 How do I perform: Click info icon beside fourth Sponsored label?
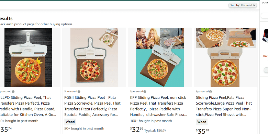pos(210,92)
